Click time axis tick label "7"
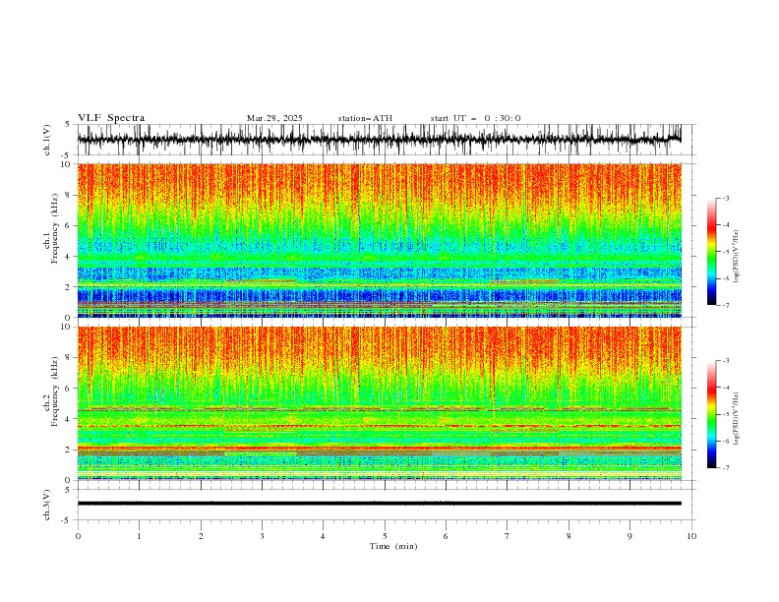 tap(507, 536)
